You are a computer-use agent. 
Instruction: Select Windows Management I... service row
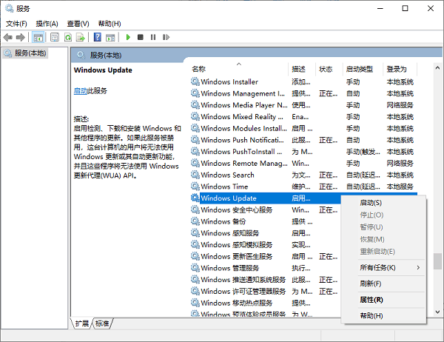(x=303, y=93)
